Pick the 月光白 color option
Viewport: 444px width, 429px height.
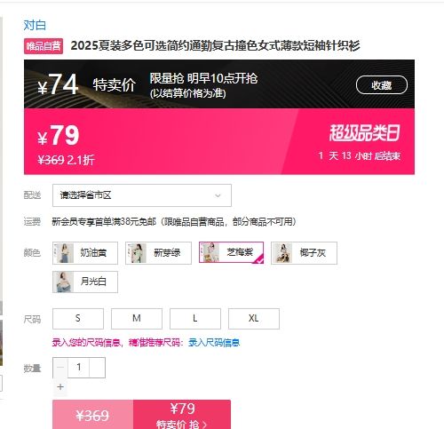pyautogui.click(x=85, y=282)
